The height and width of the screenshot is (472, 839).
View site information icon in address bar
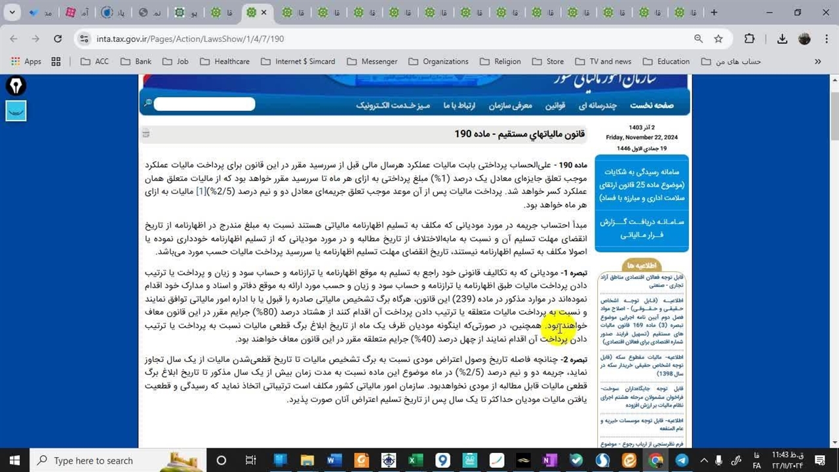pyautogui.click(x=84, y=39)
